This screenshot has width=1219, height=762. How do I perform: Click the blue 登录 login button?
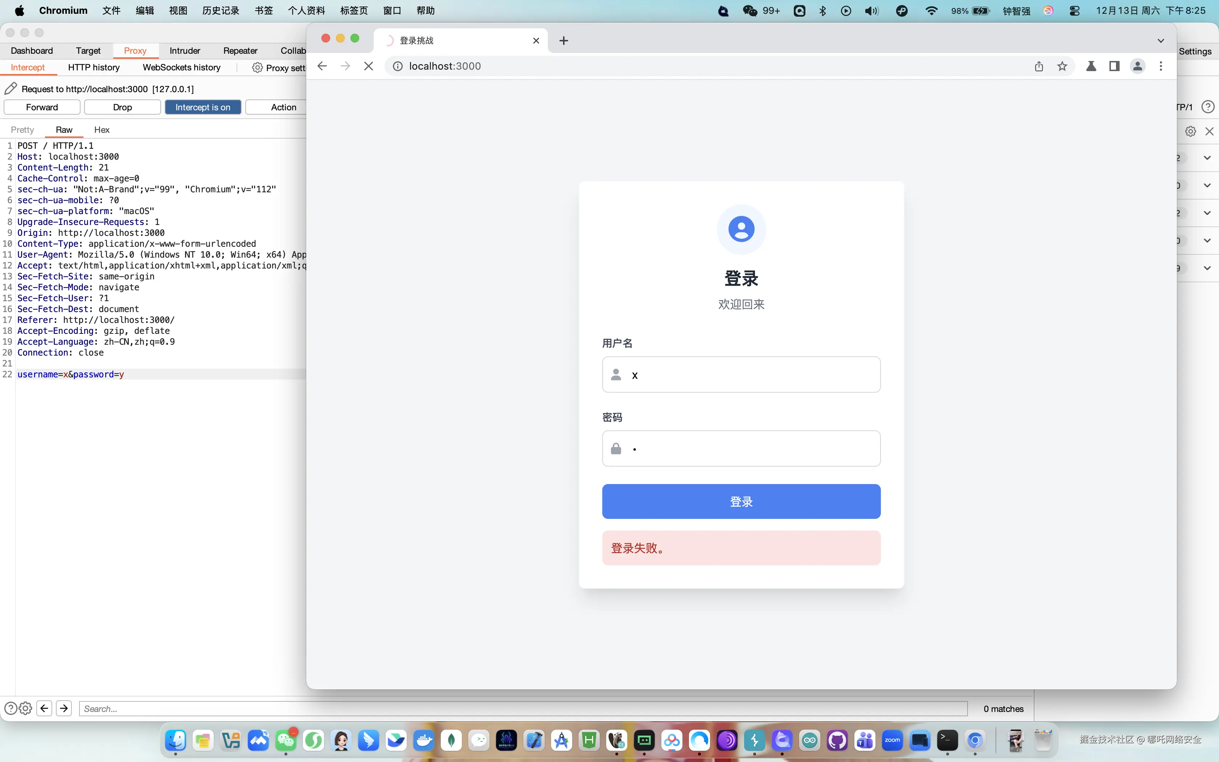tap(741, 501)
